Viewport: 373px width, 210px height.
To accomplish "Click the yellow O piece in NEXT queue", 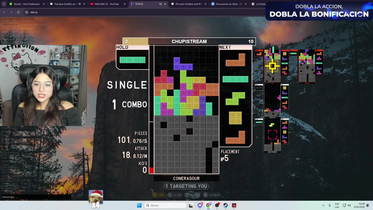I will (x=235, y=118).
